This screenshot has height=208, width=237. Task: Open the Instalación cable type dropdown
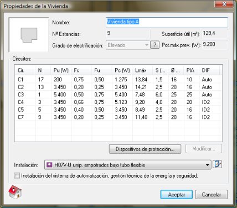click(x=127, y=165)
